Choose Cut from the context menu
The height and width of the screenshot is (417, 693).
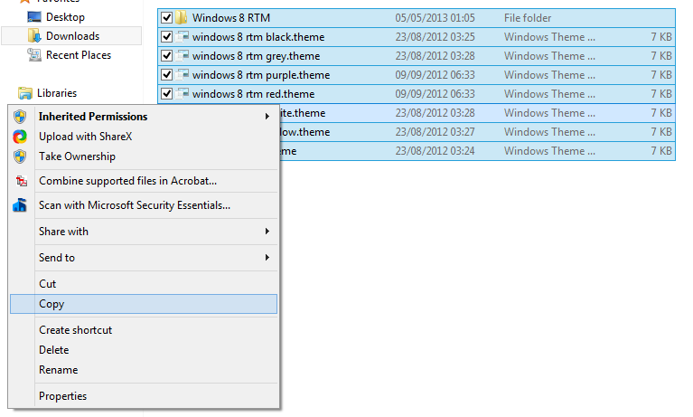[x=144, y=284]
